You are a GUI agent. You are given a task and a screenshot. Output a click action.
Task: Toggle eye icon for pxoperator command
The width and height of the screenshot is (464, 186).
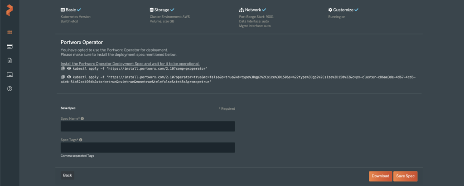coord(69,69)
